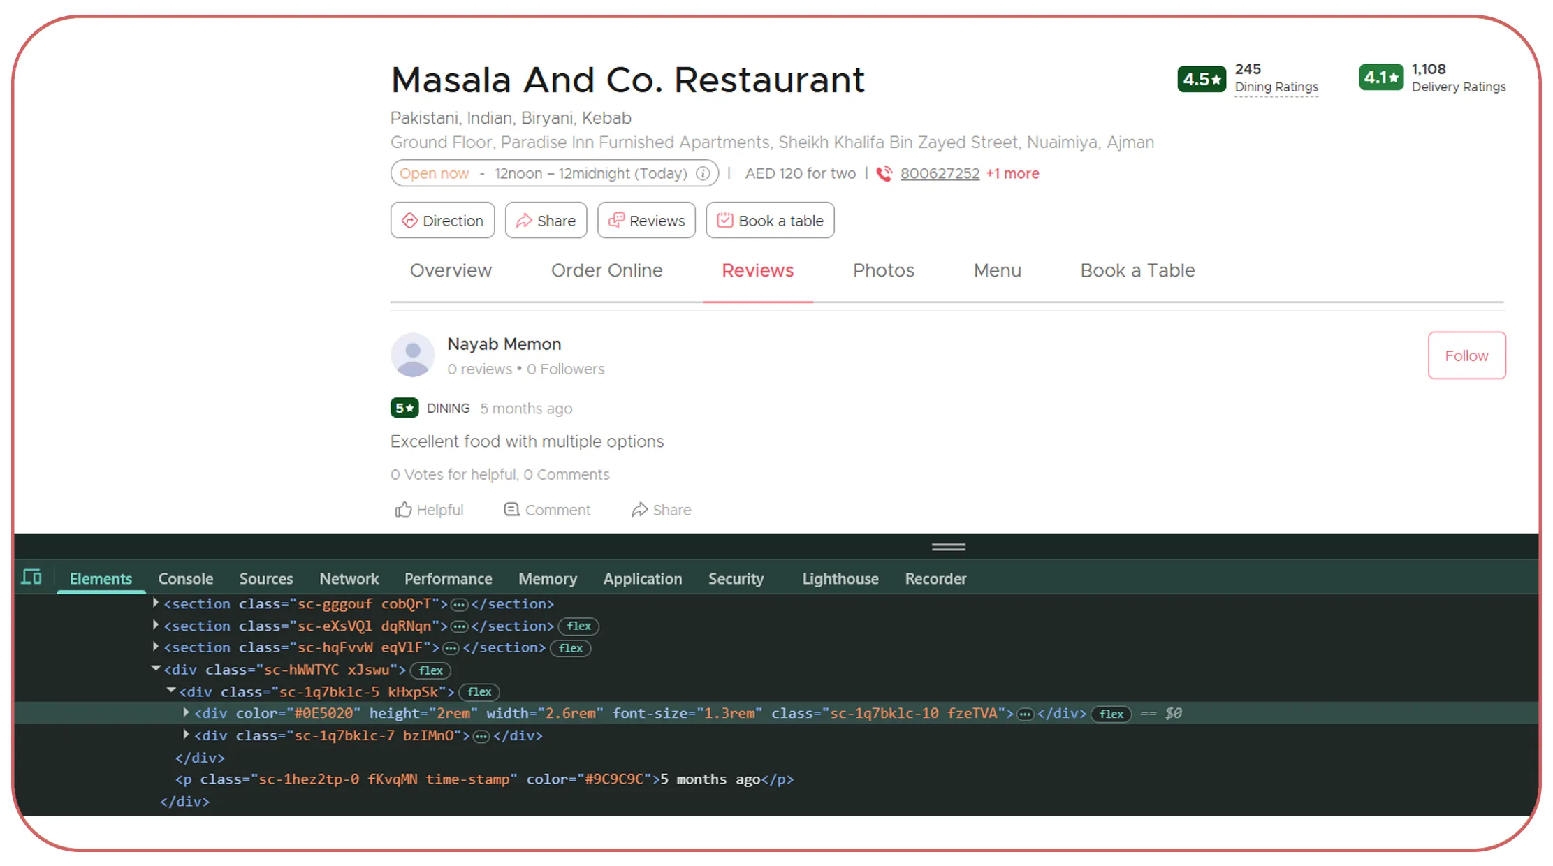Viewport: 1553px width, 866px height.
Task: Click the 4.1 delivery rating badge
Action: 1381,78
